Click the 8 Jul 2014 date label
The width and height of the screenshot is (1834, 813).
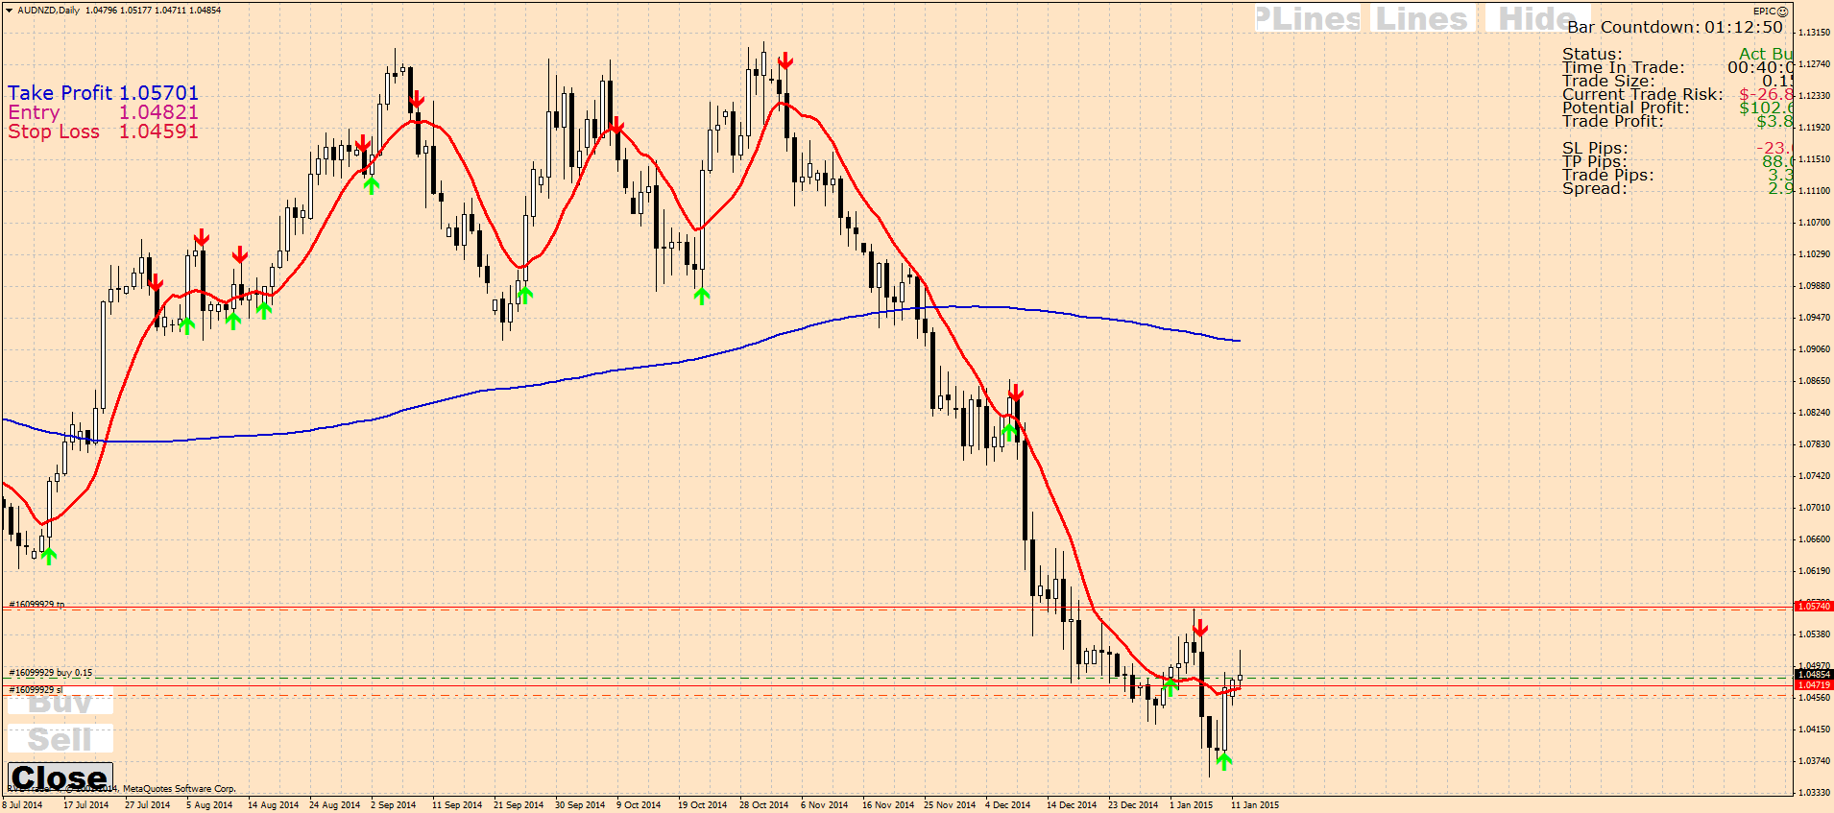pyautogui.click(x=22, y=805)
